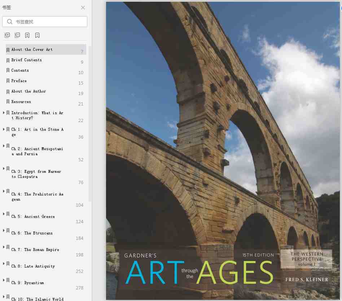Viewport: 342px width, 301px height.
Task: Expand Ch 8 Late Antiquity arrow
Action: [4, 263]
